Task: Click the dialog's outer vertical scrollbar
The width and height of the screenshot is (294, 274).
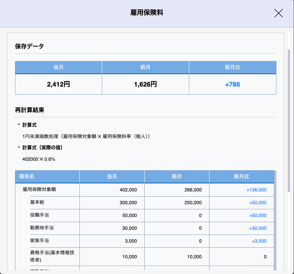Action: pyautogui.click(x=289, y=121)
